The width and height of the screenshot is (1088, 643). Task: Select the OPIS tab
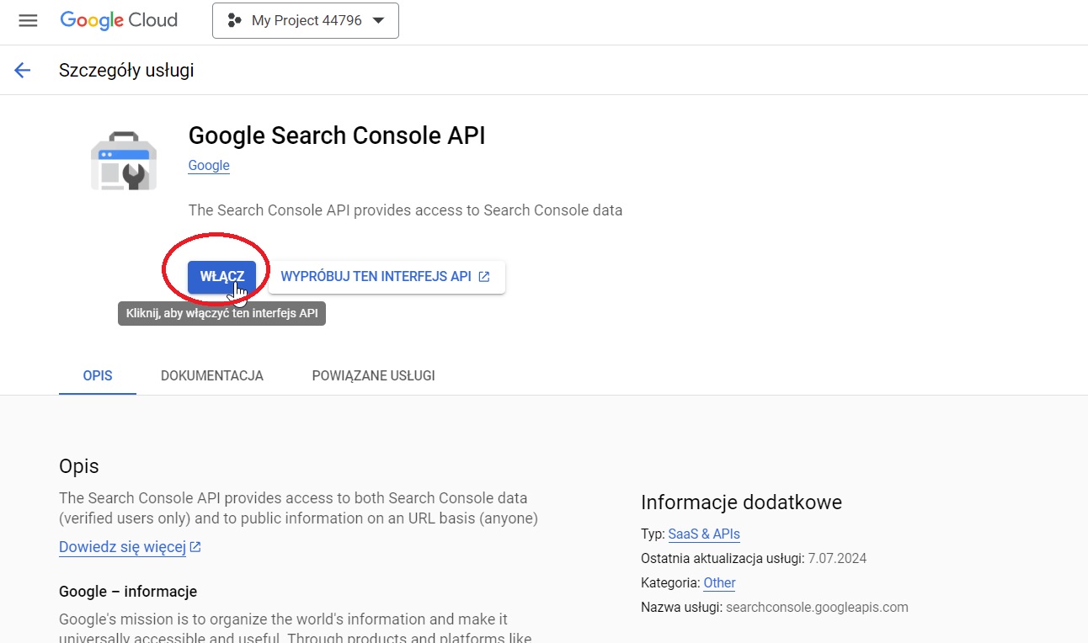tap(97, 375)
